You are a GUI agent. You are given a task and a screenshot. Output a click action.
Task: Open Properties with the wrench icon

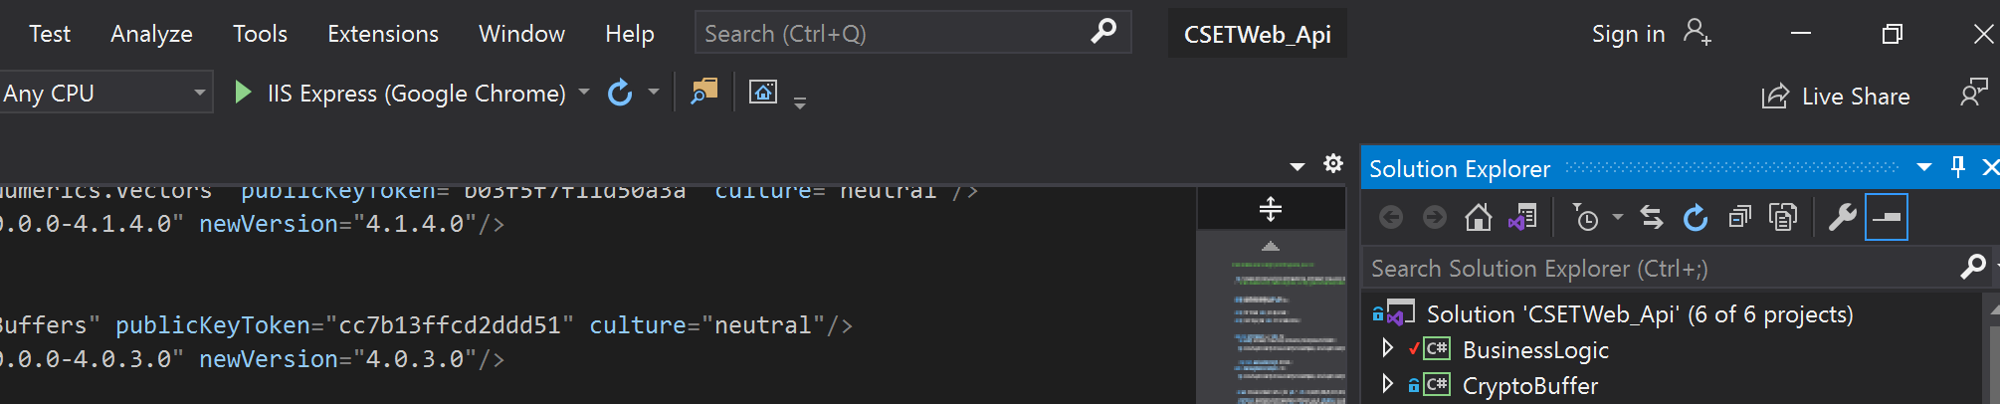click(x=1842, y=217)
